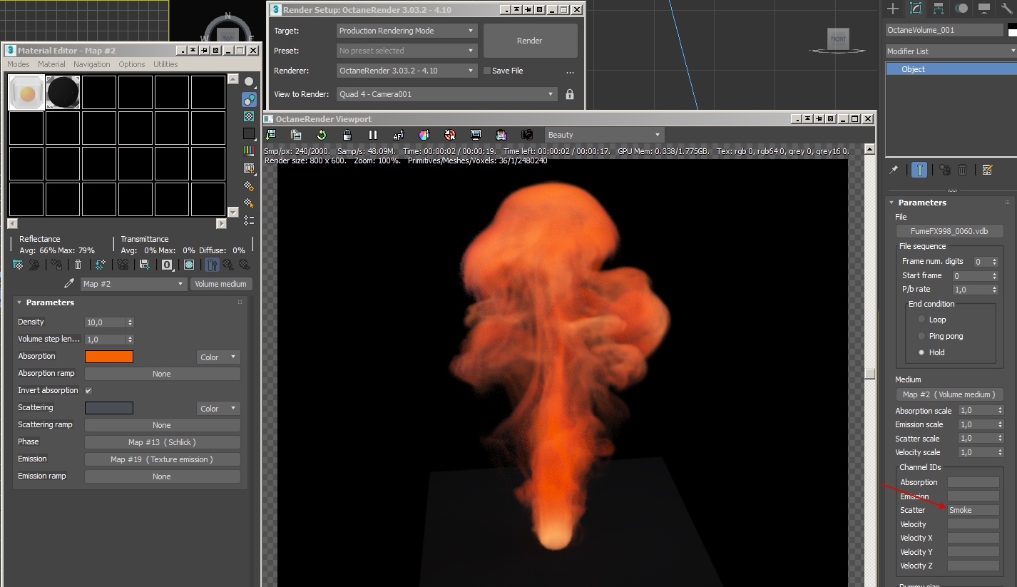Click Select by Material icon
Image resolution: width=1017 pixels, height=587 pixels.
pyautogui.click(x=249, y=203)
